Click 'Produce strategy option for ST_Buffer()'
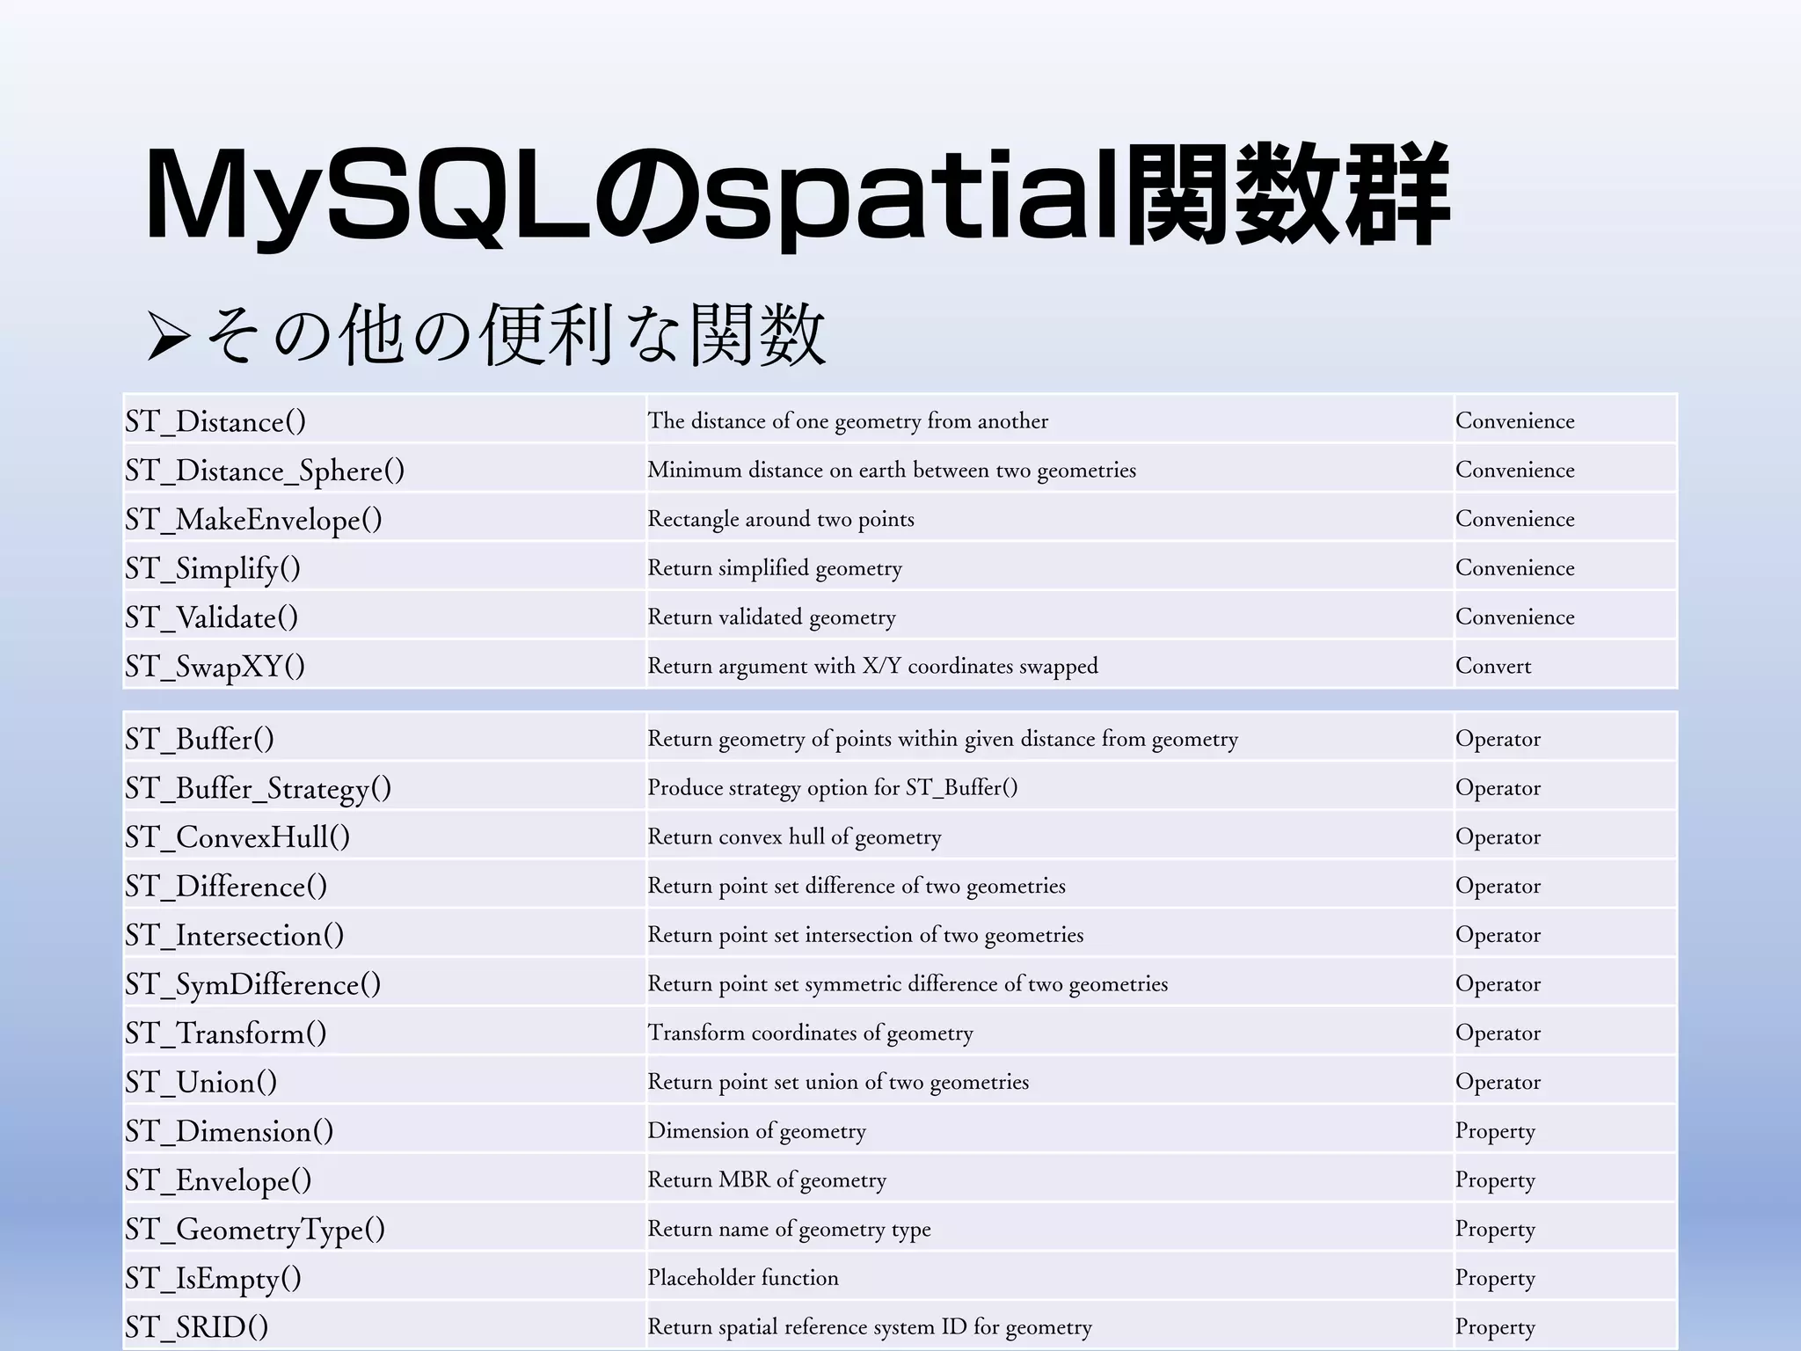The image size is (1801, 1351). [833, 788]
